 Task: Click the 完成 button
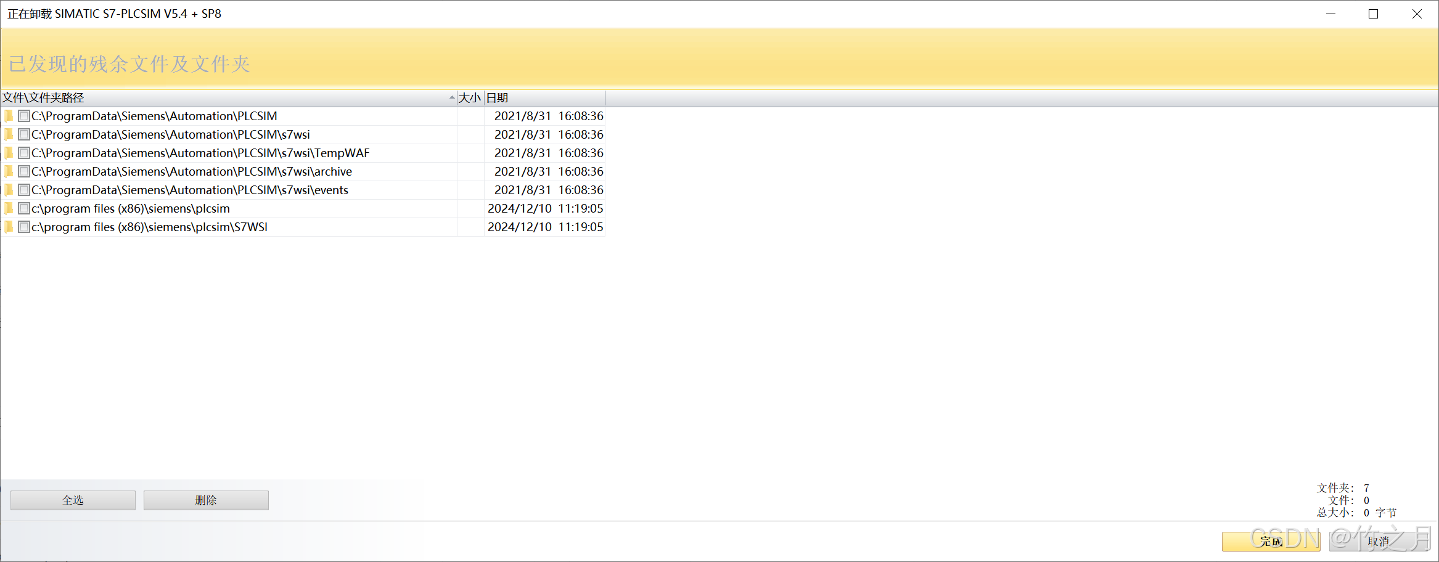tap(1271, 541)
